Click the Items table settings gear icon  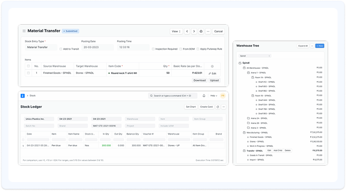pos(212,66)
